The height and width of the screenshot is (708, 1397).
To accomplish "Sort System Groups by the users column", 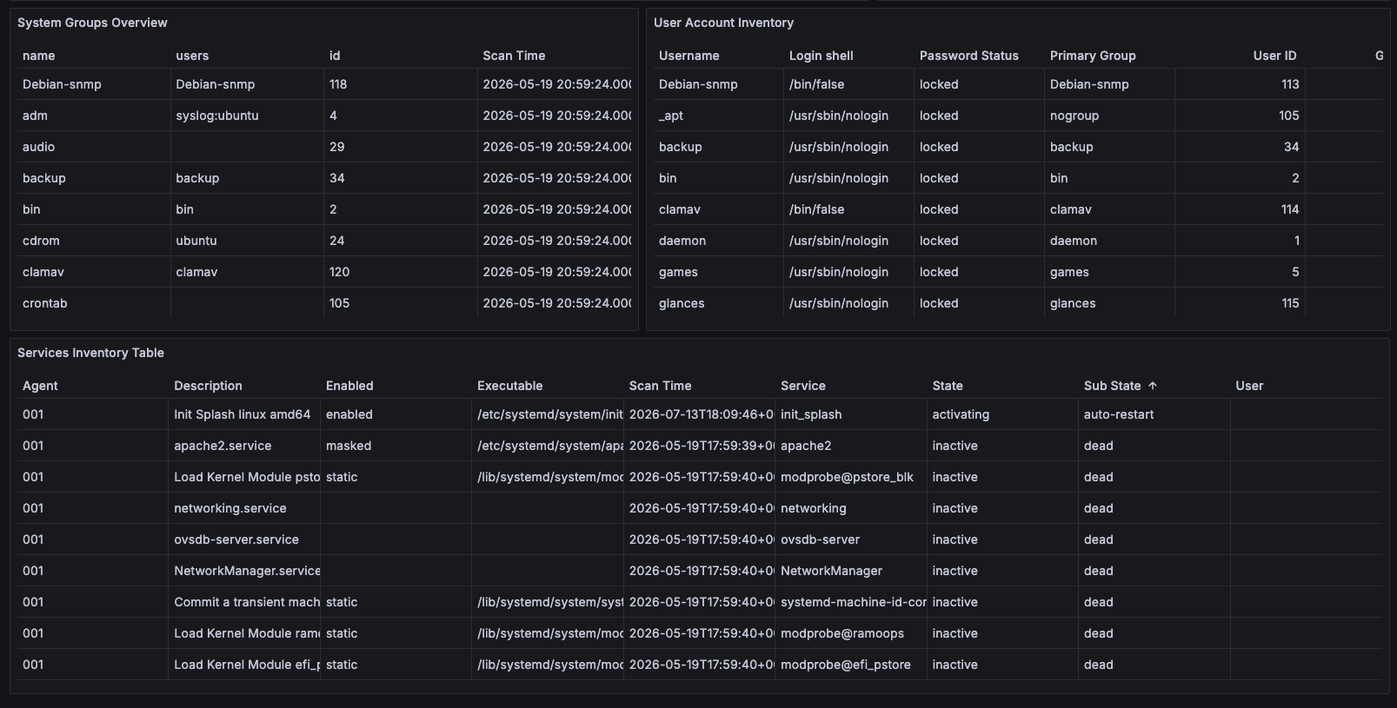I will 192,56.
